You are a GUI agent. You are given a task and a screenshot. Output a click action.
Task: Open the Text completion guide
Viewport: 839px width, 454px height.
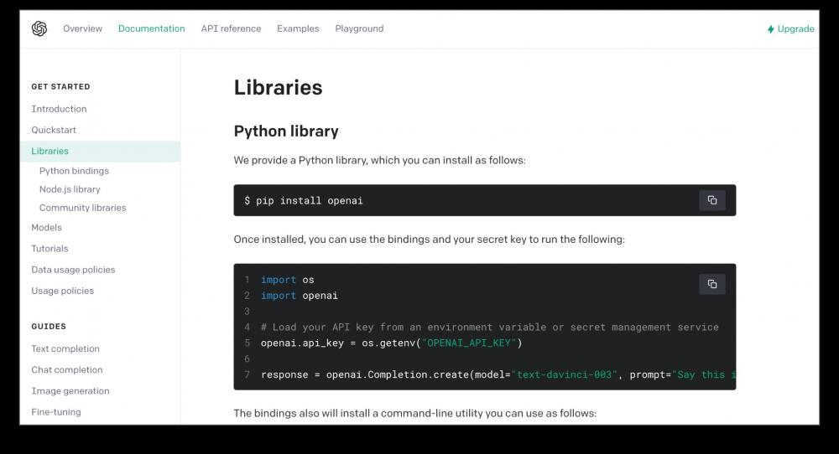point(65,348)
